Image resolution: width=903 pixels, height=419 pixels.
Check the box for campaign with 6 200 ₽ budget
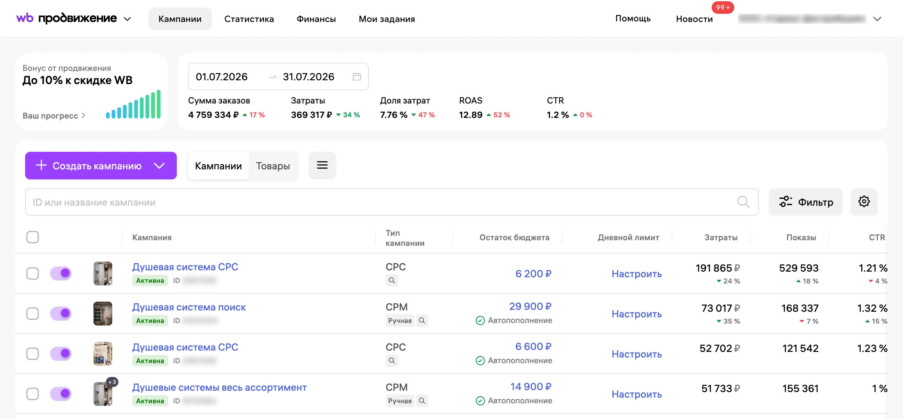pyautogui.click(x=33, y=273)
